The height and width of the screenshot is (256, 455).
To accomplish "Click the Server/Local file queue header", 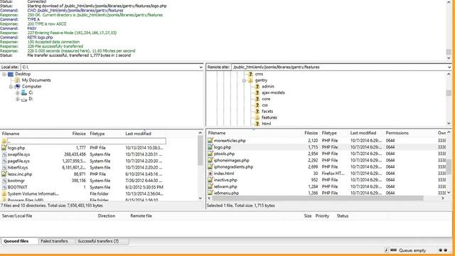I will coord(17,216).
